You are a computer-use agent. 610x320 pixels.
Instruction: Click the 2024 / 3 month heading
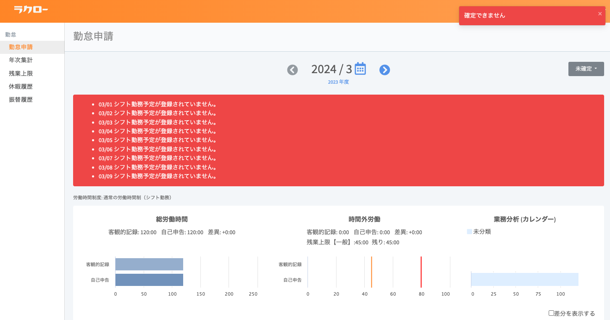pos(331,69)
